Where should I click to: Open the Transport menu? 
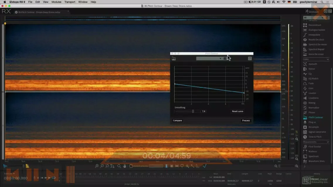70,2
